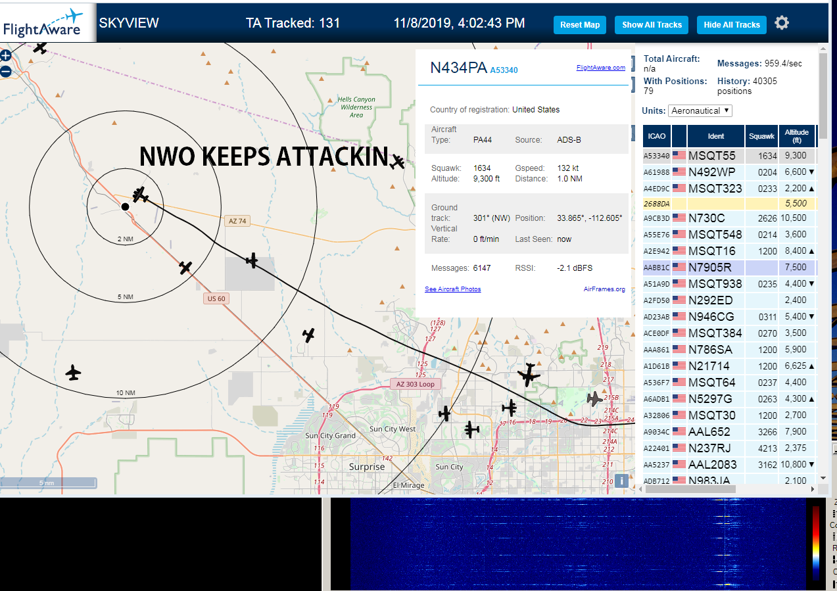Select the MSQT16 table row
Screen dimensions: 837x591
pos(729,251)
